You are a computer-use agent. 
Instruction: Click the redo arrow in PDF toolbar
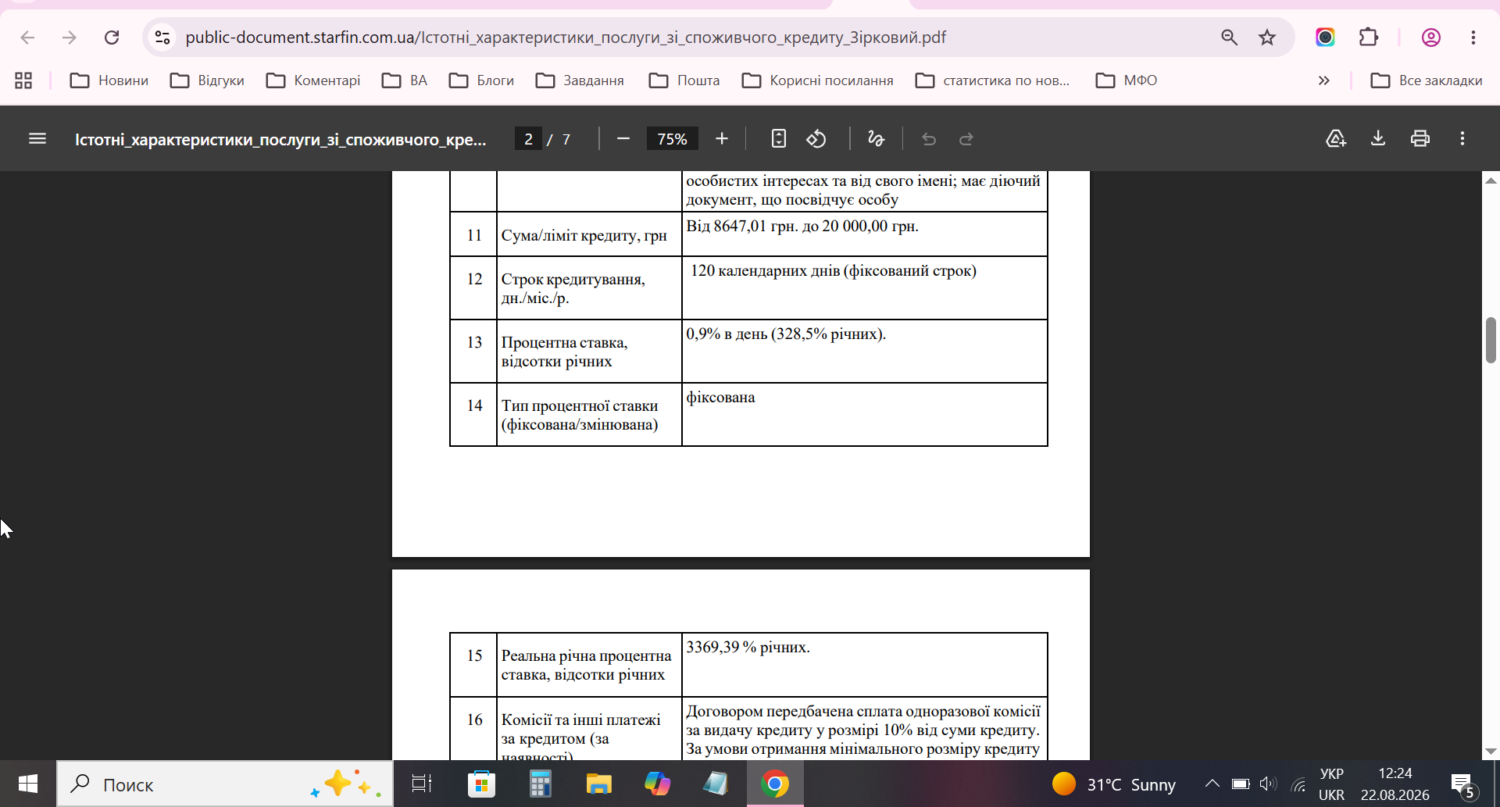(x=966, y=139)
